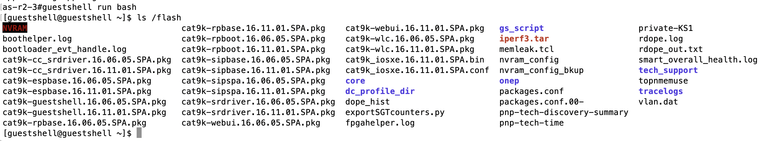Click the pnp-tech-discovery-summary file
Viewport: 777px width, 141px height.
[x=564, y=112]
